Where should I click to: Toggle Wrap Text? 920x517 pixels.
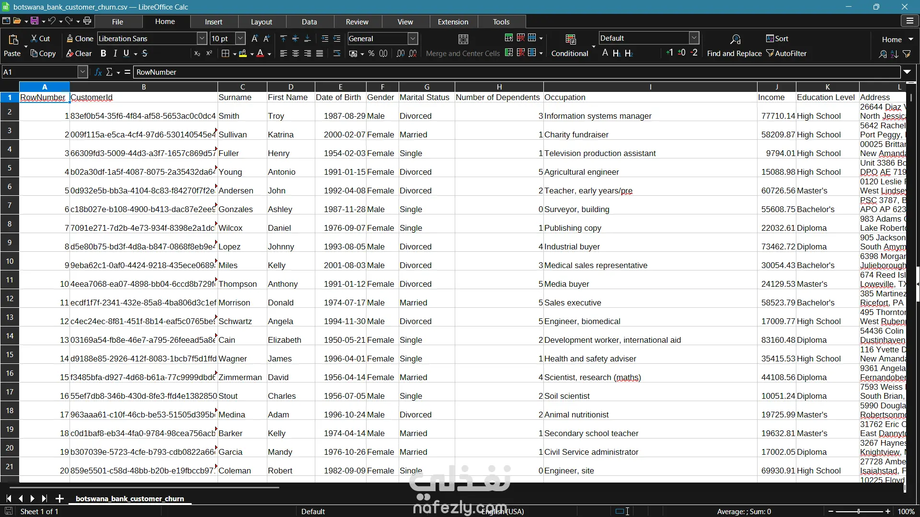tap(337, 54)
